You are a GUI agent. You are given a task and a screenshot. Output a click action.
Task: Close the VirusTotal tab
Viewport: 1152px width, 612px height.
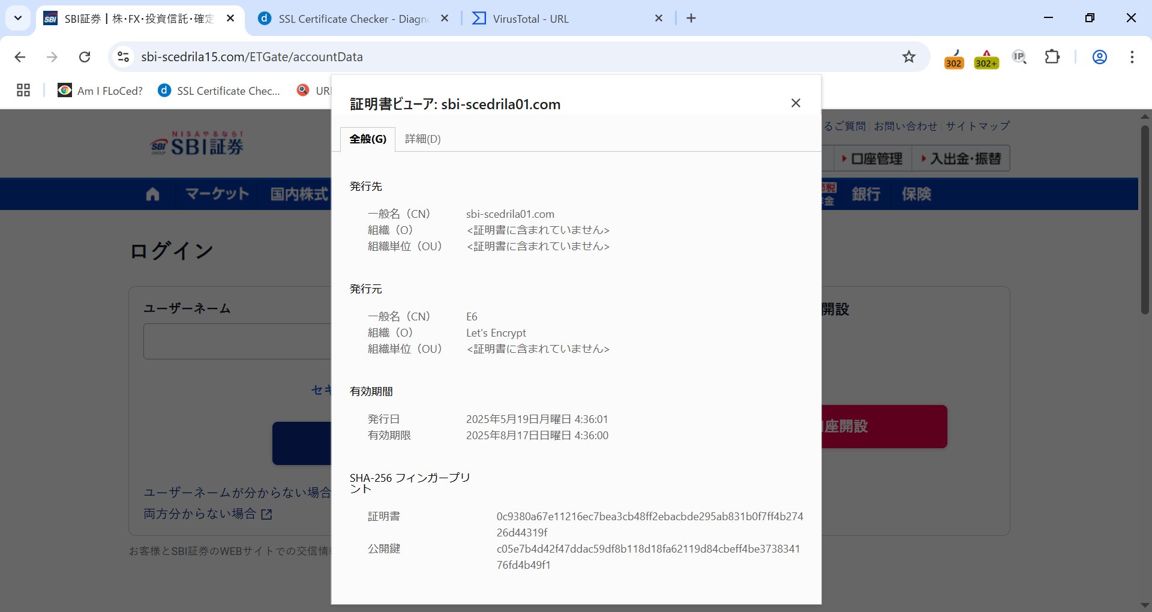point(659,19)
